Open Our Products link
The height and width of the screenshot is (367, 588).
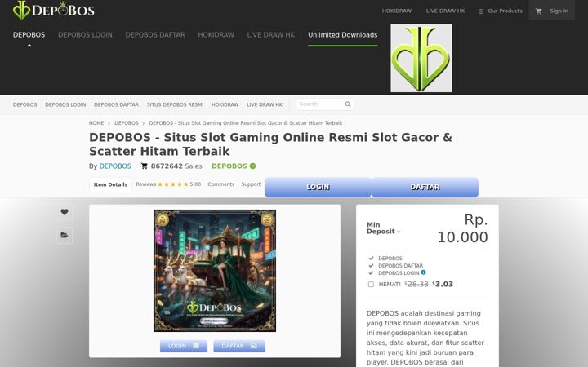coord(505,11)
